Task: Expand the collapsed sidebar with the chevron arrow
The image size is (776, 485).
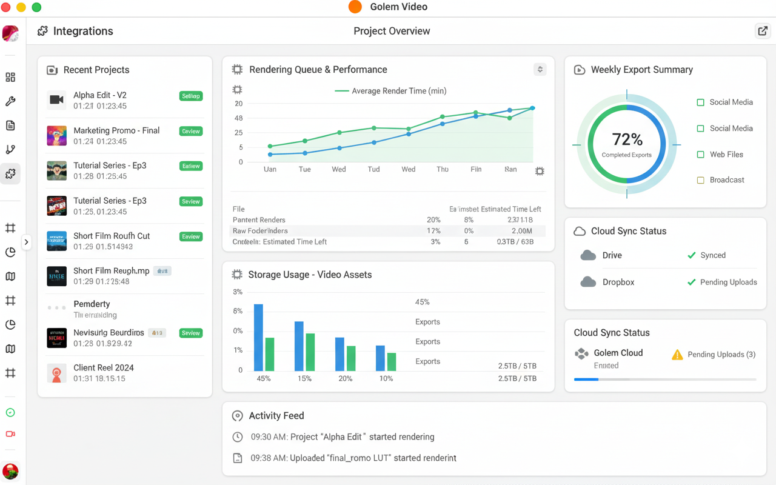Action: point(27,242)
